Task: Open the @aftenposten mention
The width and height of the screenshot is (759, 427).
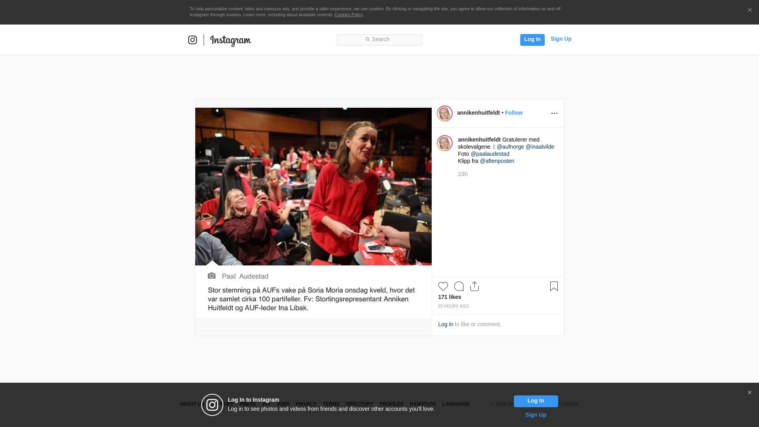Action: coord(497,161)
